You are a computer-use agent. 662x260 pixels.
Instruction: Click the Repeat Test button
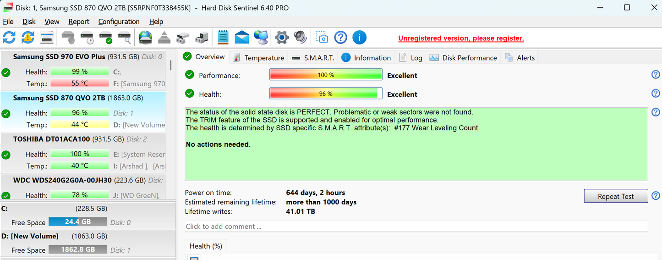(616, 196)
